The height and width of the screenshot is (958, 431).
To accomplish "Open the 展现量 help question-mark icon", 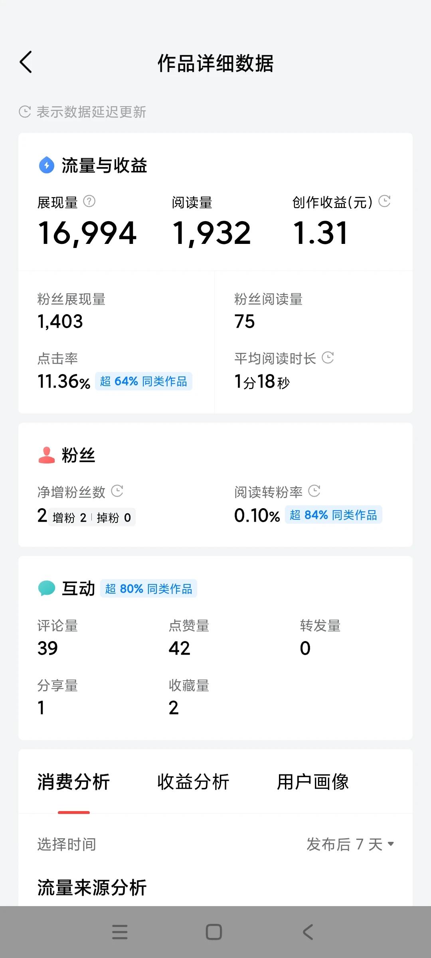I will [89, 201].
